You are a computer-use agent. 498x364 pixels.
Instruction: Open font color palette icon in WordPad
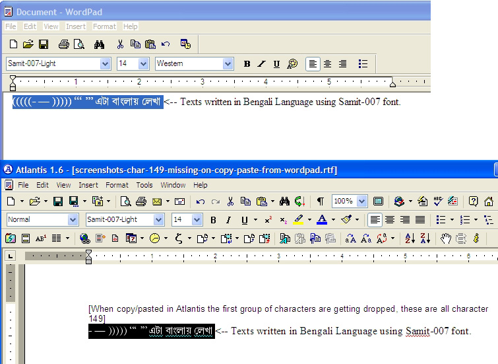point(292,64)
